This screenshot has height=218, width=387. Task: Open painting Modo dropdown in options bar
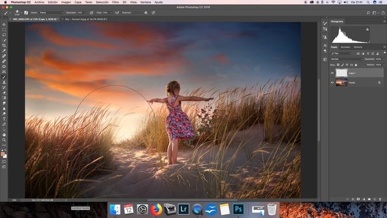pyautogui.click(x=51, y=13)
